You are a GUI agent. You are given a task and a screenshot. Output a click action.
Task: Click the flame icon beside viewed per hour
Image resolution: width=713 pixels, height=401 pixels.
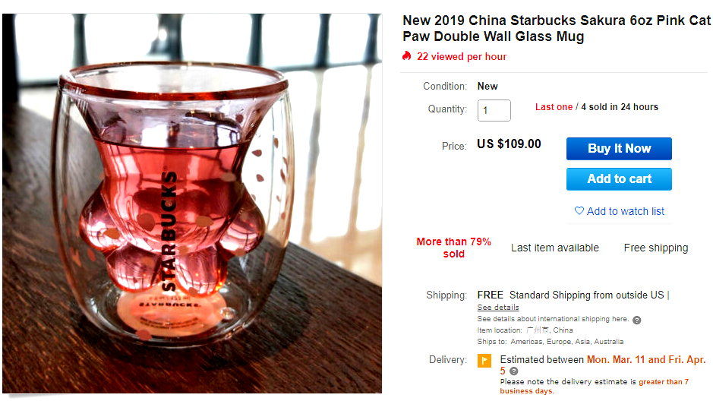[407, 56]
